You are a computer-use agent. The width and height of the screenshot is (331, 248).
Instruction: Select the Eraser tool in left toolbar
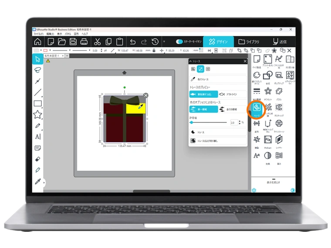(x=38, y=159)
